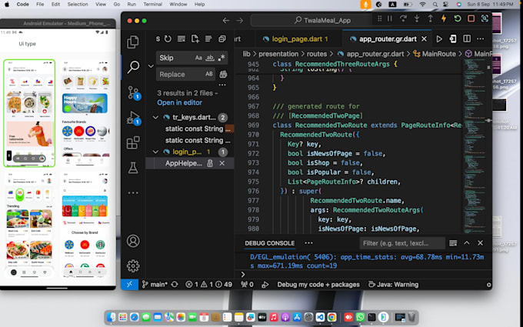Collapse all search results
523x327 pixels.
point(222,39)
